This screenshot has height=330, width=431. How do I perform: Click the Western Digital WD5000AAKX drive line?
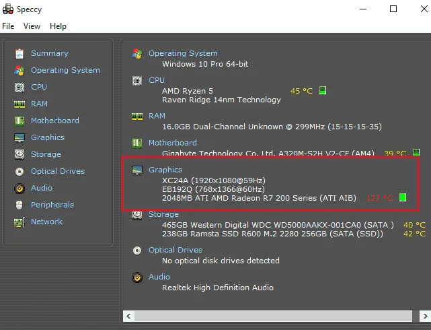(x=278, y=225)
